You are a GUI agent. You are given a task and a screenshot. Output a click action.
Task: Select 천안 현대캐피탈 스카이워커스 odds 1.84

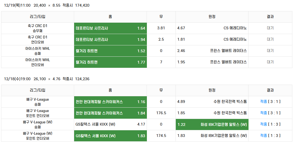click(111, 113)
